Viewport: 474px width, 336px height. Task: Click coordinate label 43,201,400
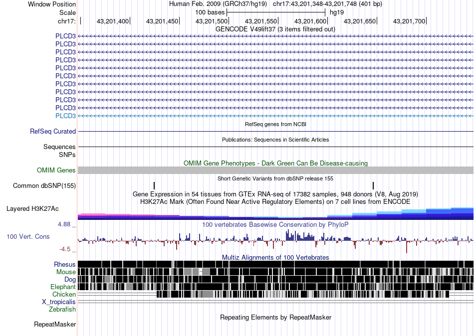point(112,21)
